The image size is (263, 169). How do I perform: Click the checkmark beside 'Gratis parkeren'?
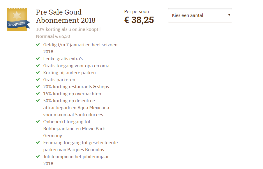[38, 80]
